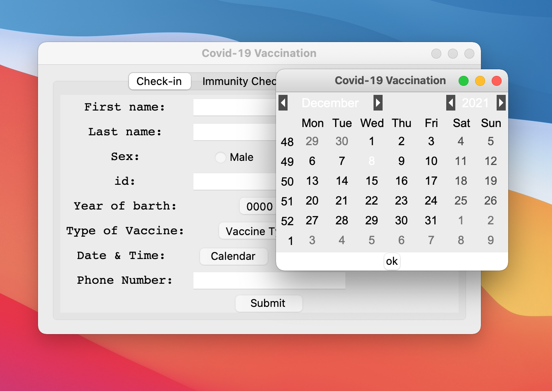Select greyed November 30 in week 48
The width and height of the screenshot is (552, 391).
coord(342,141)
